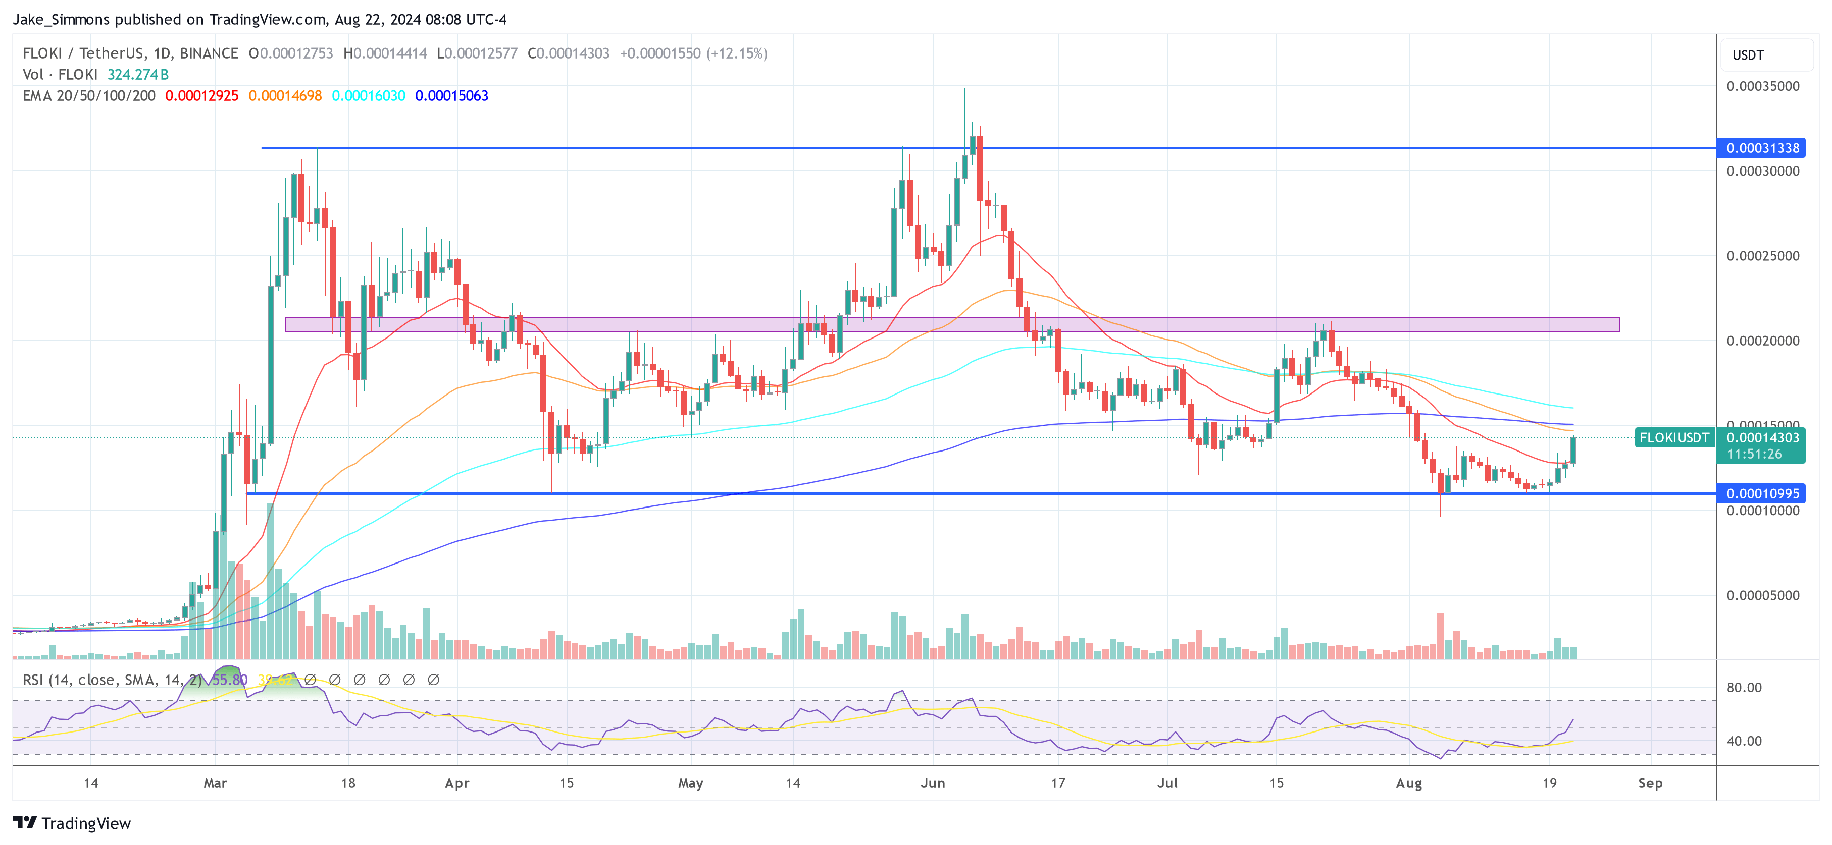This screenshot has width=1832, height=845.
Task: Click the red EMA value 0.00012925
Action: click(202, 96)
